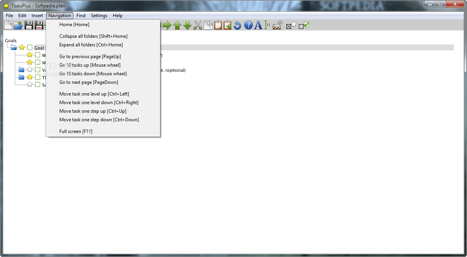Select Expand all folders [Ctrl+Home]

coord(103,45)
